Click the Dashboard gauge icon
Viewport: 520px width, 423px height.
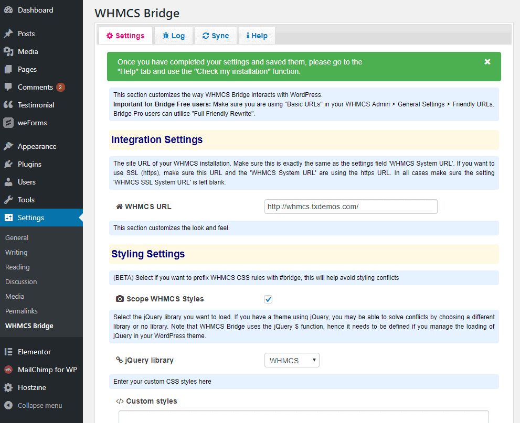(x=8, y=10)
